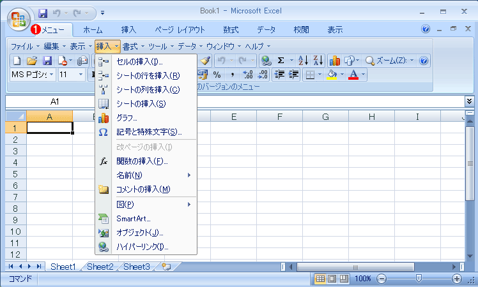Click the zoom in plus button

[x=457, y=279]
